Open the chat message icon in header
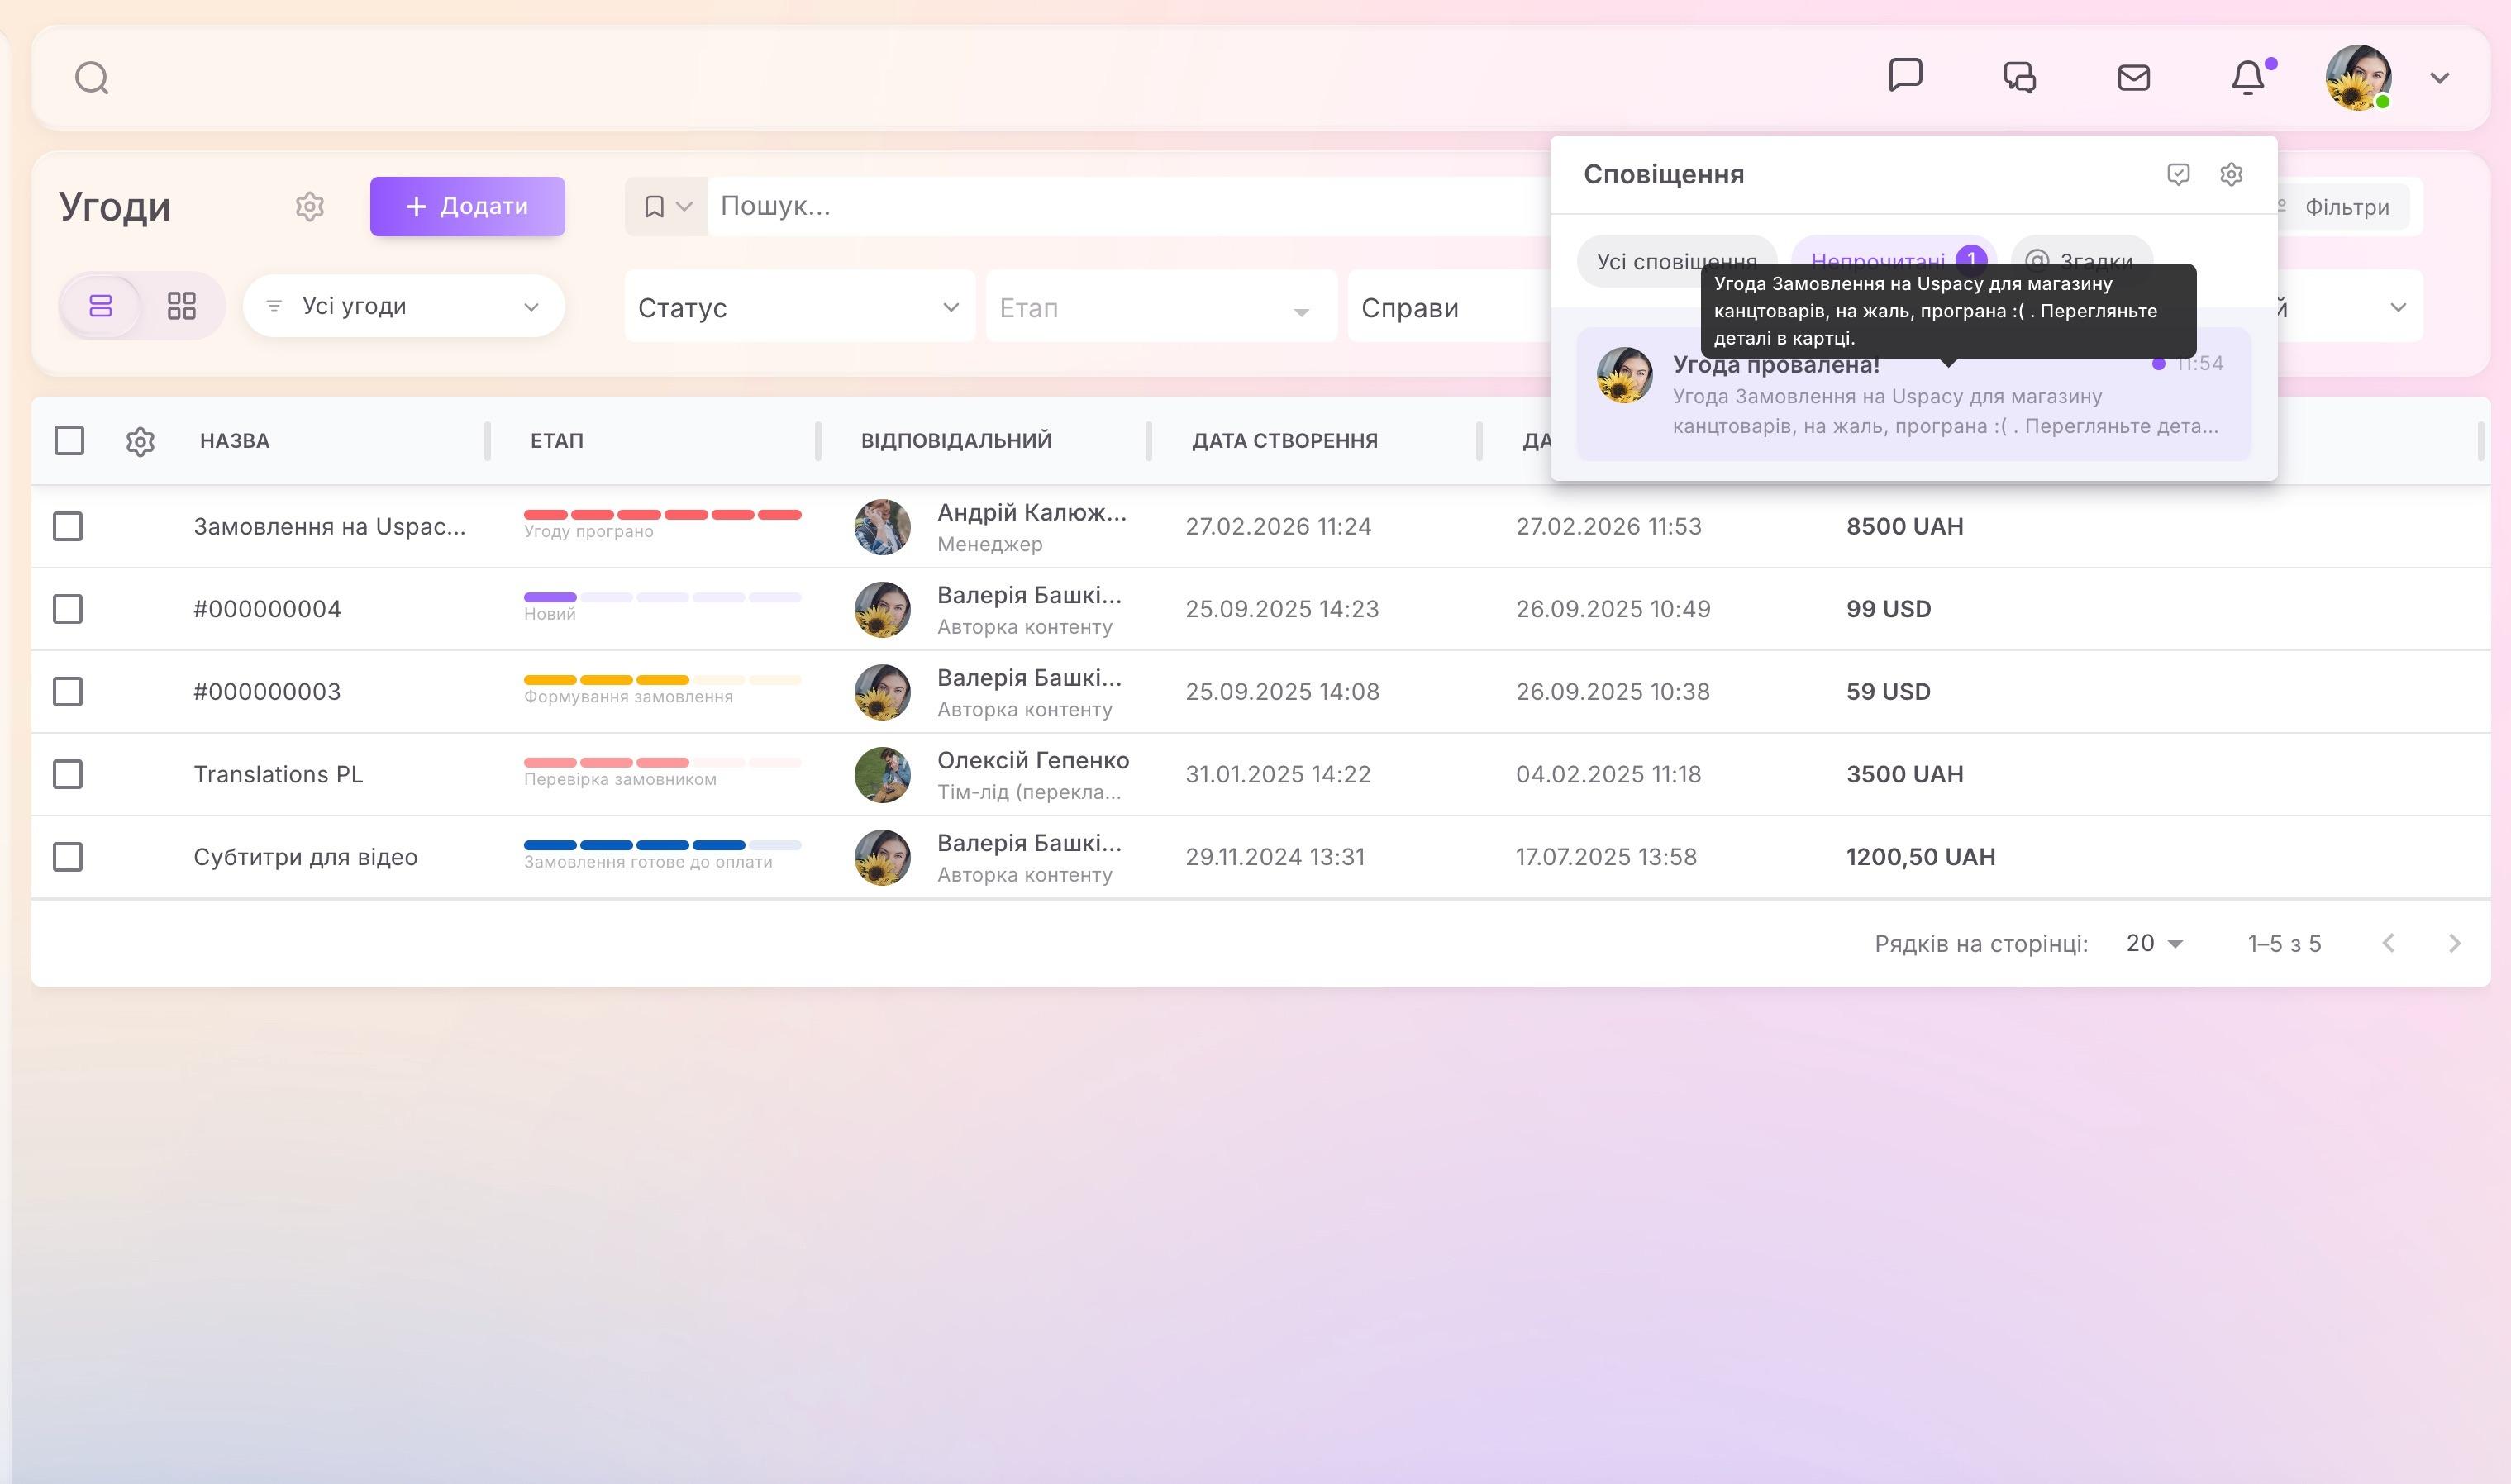This screenshot has height=1484, width=2511. tap(1905, 76)
